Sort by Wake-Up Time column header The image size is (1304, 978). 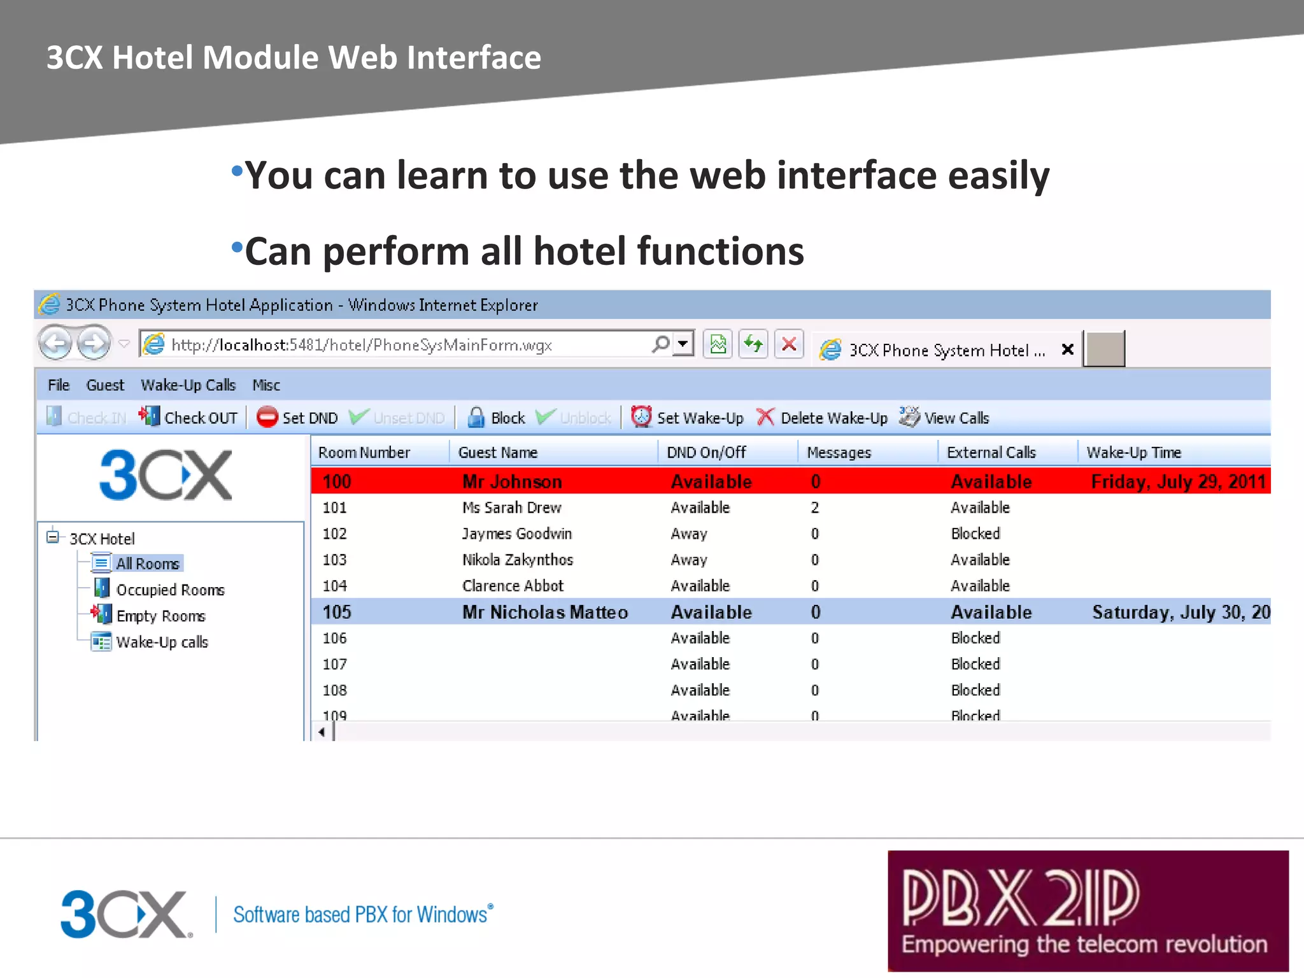1174,452
